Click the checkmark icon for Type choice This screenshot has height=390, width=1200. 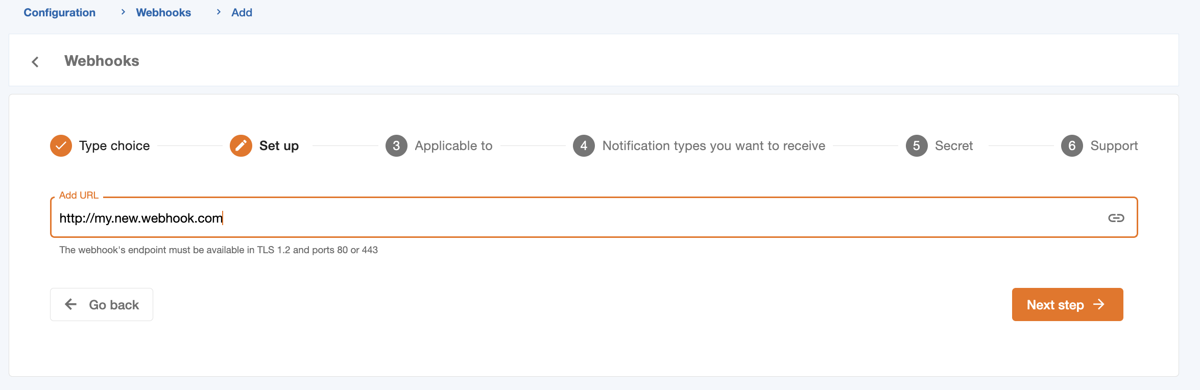point(61,146)
